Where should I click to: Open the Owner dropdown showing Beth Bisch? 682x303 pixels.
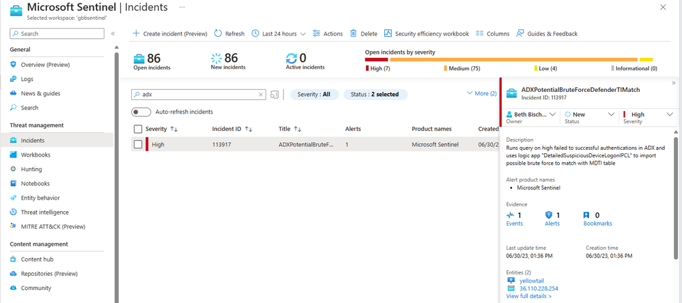click(532, 114)
